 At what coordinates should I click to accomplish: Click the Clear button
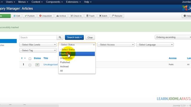[x=90, y=37]
